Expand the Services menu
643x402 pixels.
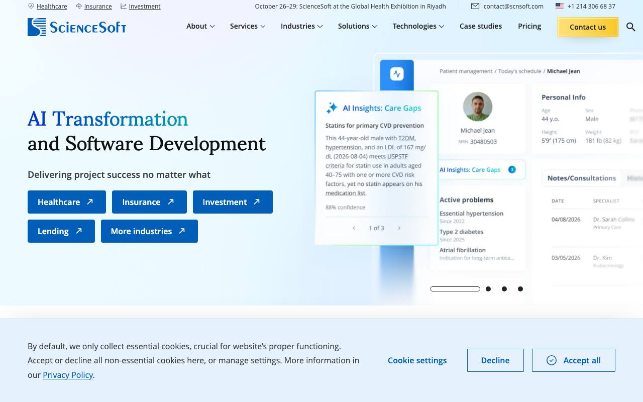point(248,26)
